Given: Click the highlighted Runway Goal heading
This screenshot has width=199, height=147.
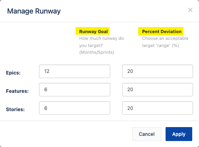Looking at the screenshot, I should (94, 31).
